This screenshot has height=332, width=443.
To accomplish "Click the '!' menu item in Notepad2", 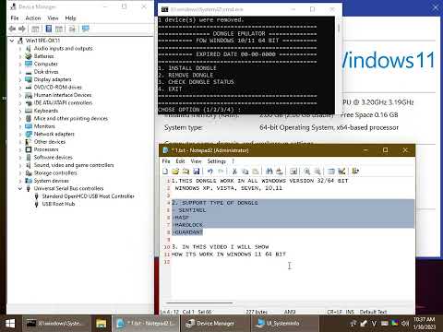I will point(233,161).
